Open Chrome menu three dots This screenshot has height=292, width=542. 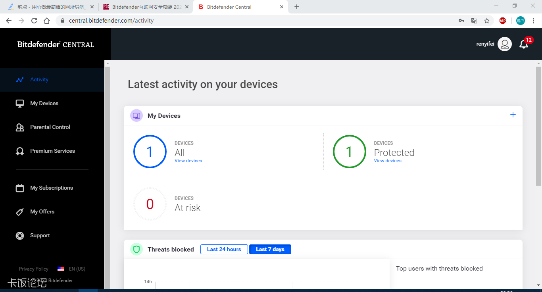(533, 21)
